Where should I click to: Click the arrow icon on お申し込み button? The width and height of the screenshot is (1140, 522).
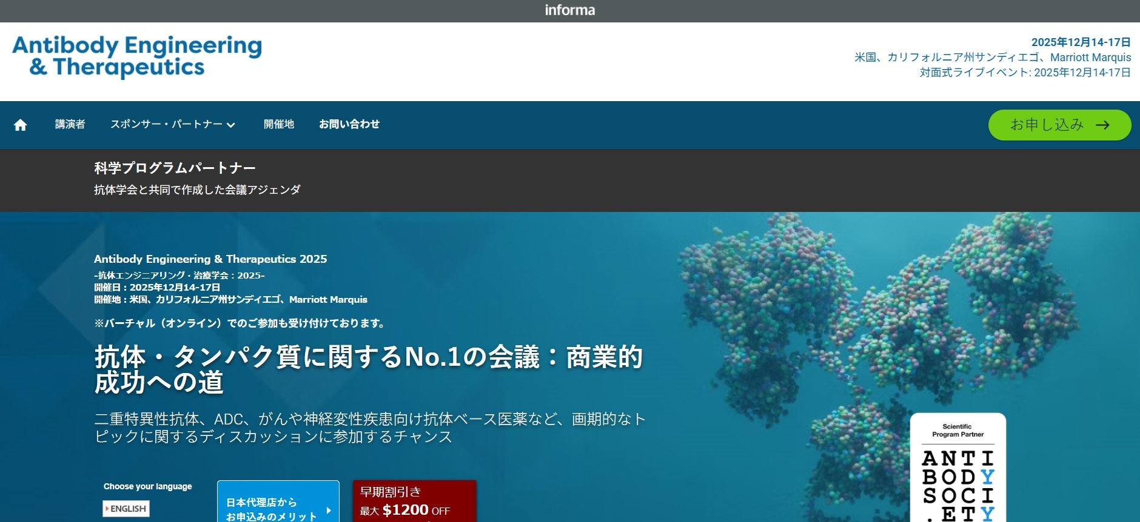tap(1103, 125)
